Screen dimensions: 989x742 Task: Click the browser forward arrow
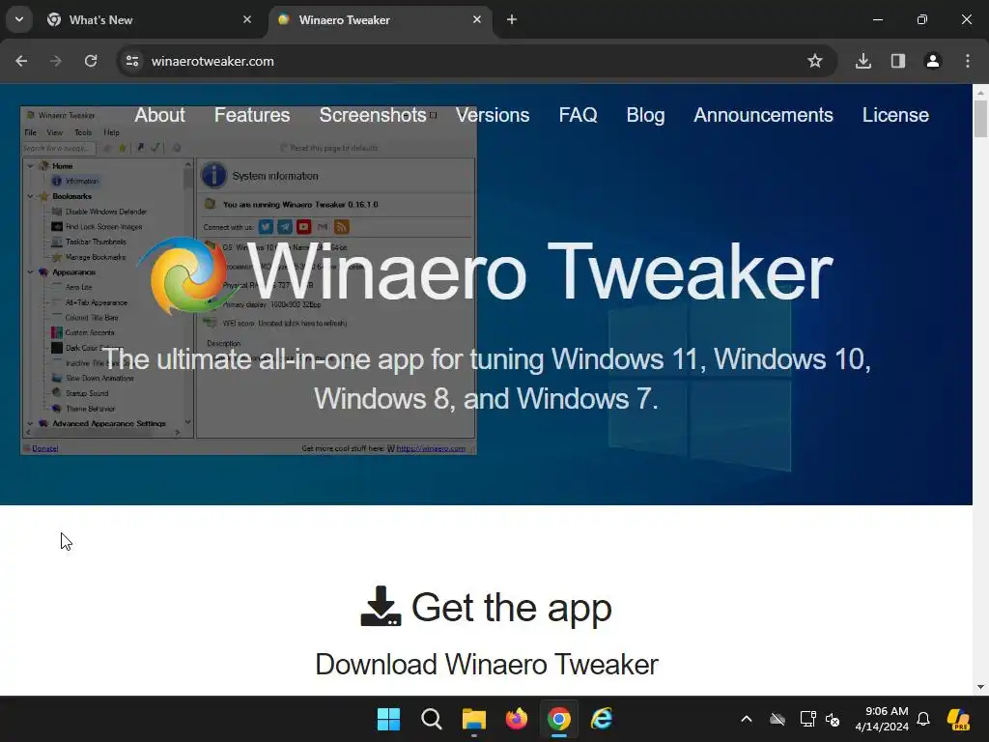[56, 61]
